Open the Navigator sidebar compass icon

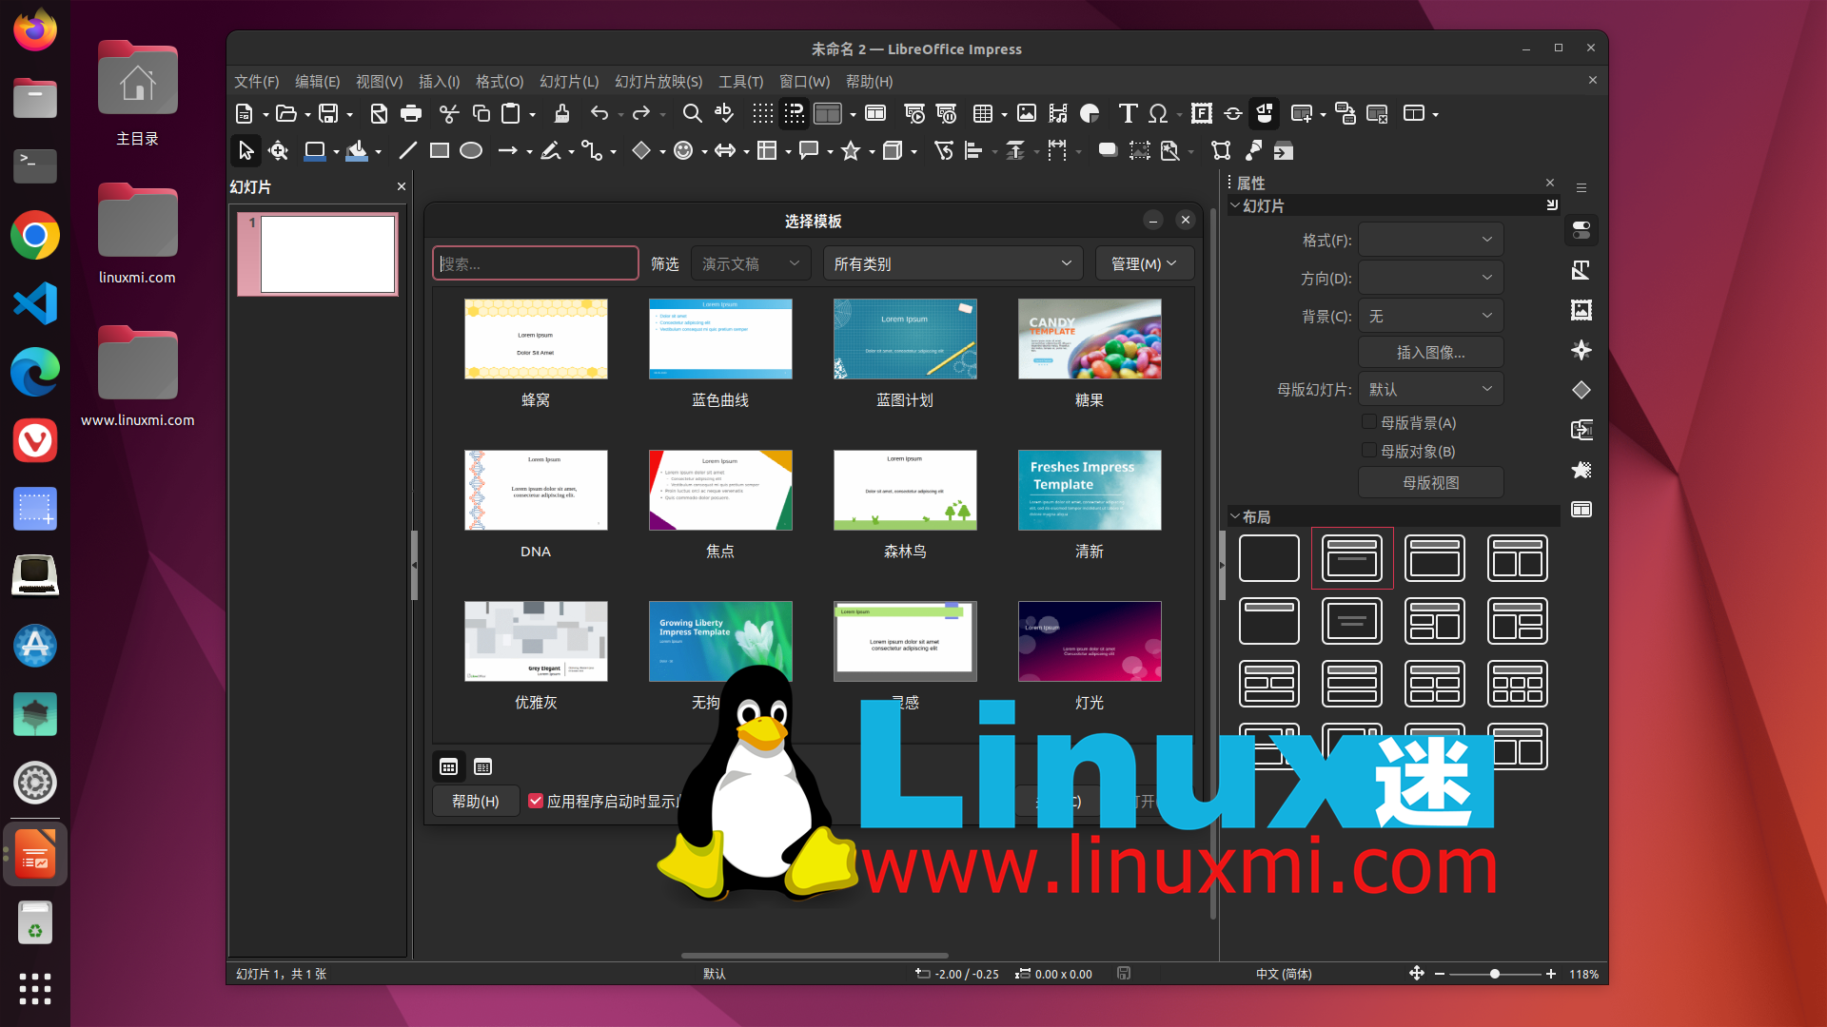pyautogui.click(x=1581, y=350)
